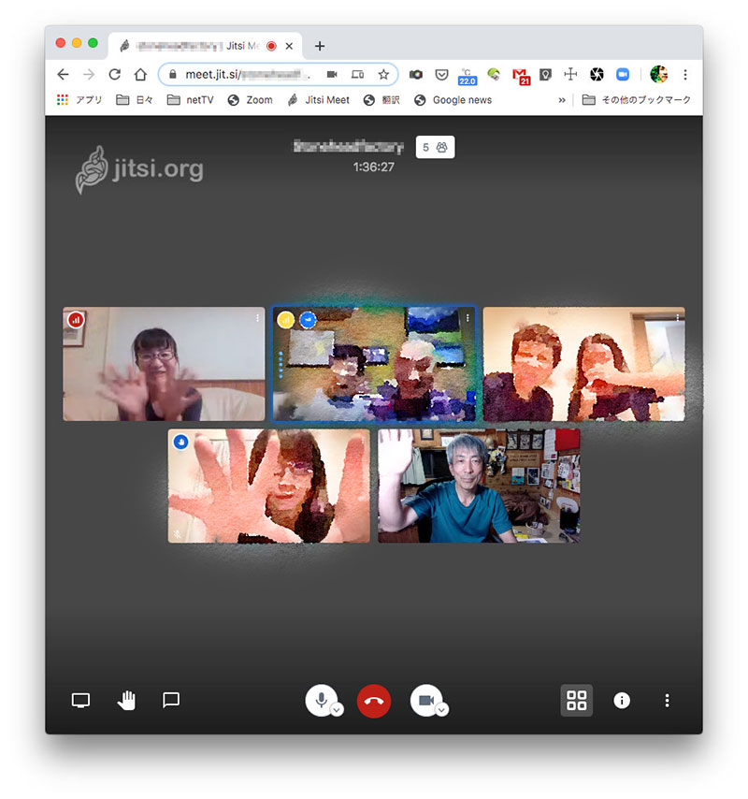
Task: Open the Google news bookmark
Action: point(453,100)
